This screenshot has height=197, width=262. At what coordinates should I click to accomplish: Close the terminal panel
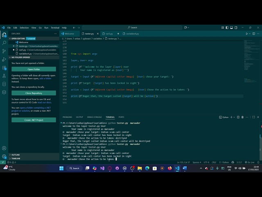point(258,117)
